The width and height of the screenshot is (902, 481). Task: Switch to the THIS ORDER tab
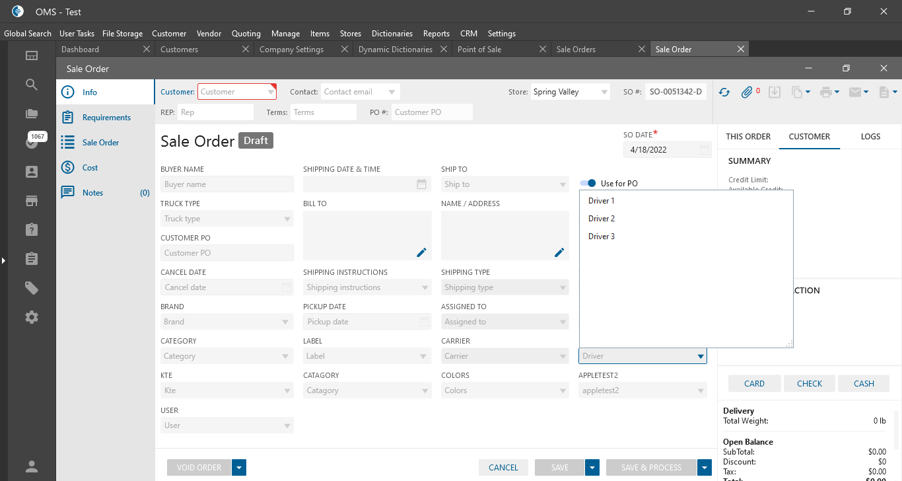tap(748, 137)
